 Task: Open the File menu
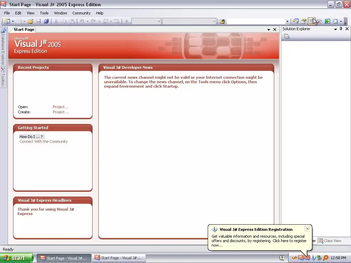[7, 13]
